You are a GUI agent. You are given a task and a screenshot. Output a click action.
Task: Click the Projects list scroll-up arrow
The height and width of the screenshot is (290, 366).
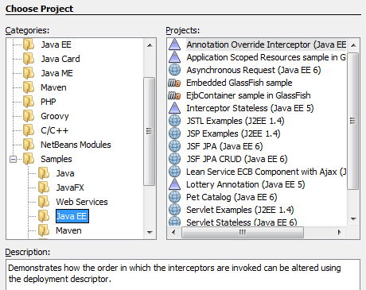coord(353,45)
